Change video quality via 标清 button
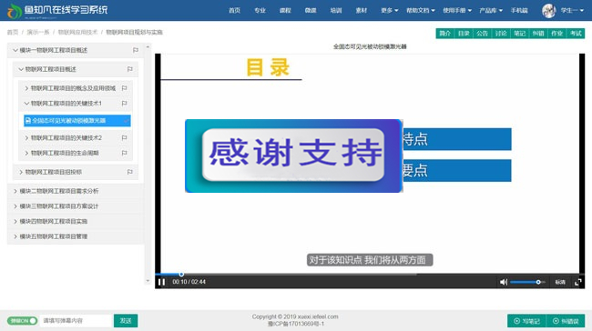Viewport: 592px width, 331px height. (560, 282)
